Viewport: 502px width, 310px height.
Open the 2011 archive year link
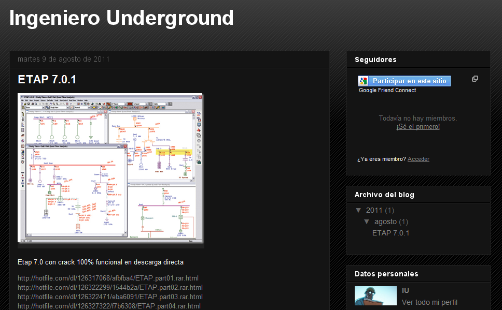point(374,210)
